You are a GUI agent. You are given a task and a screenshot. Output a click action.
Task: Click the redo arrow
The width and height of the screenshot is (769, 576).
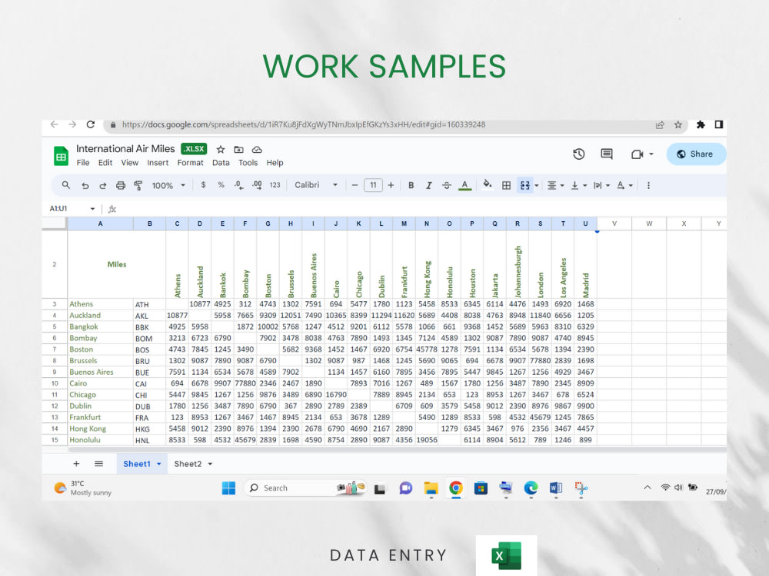click(103, 186)
